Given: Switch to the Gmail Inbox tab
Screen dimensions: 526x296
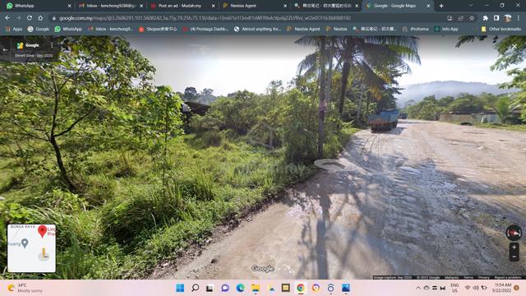Looking at the screenshot, I should click(111, 6).
